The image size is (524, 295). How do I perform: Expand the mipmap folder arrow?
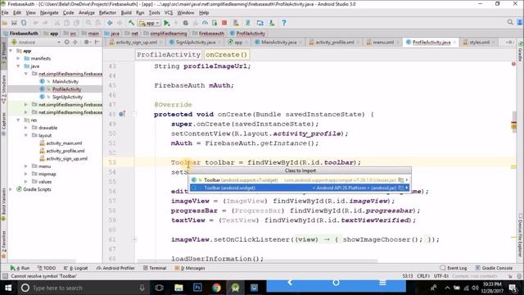[25, 174]
